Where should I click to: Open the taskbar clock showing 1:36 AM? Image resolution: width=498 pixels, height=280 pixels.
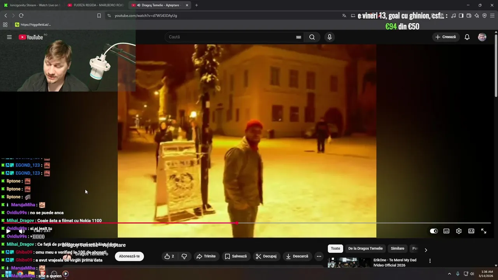click(x=487, y=274)
